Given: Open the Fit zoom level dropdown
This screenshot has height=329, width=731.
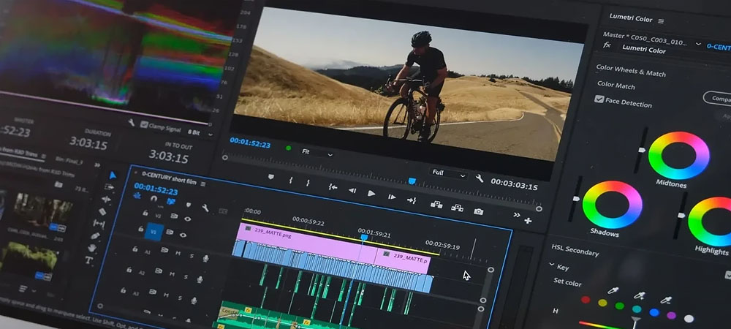Looking at the screenshot, I should click(317, 154).
